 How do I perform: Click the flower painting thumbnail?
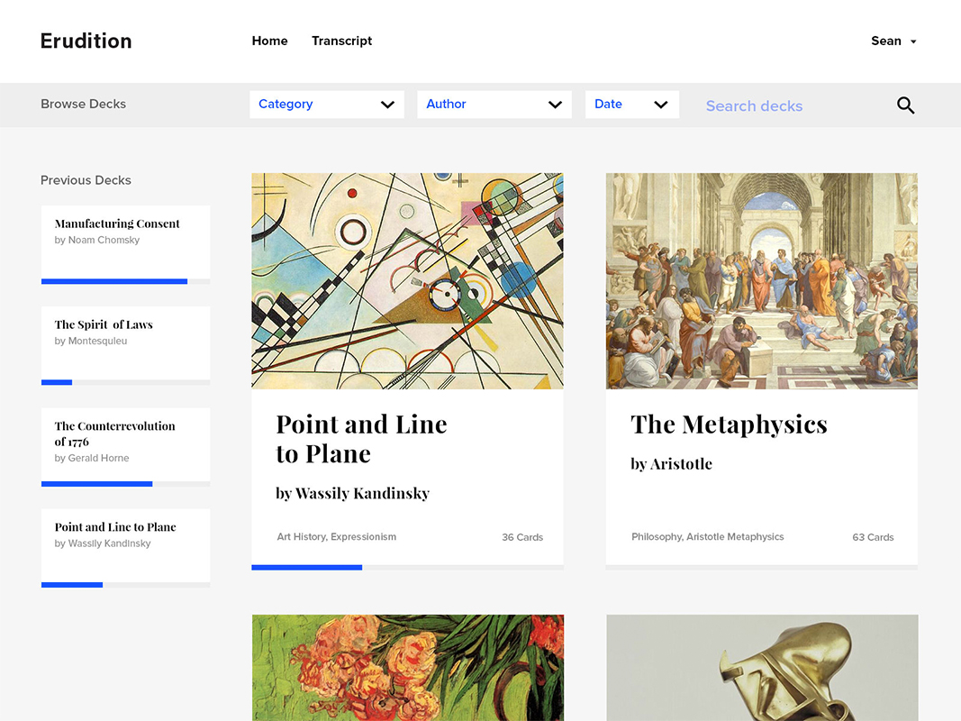408,668
